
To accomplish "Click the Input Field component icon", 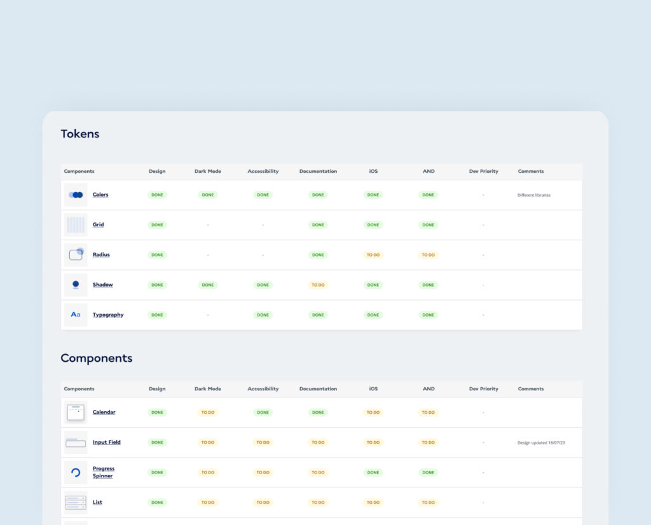I will (76, 442).
